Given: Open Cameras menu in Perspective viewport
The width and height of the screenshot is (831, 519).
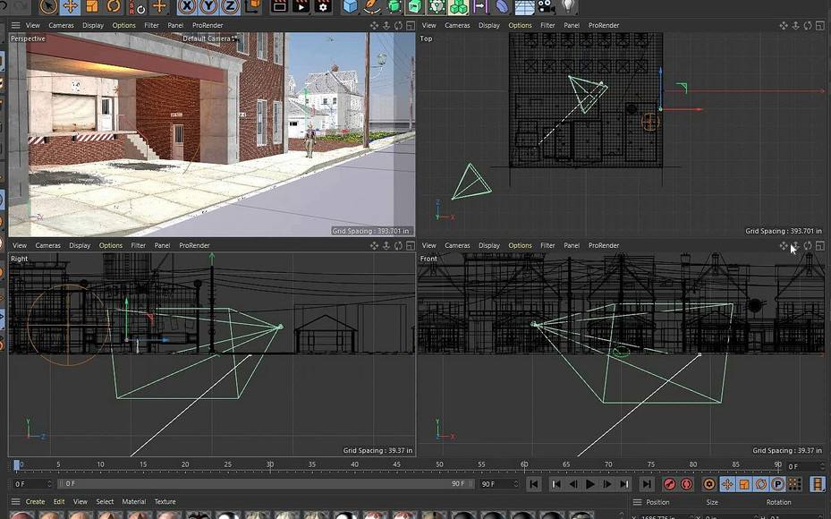Looking at the screenshot, I should pos(61,25).
